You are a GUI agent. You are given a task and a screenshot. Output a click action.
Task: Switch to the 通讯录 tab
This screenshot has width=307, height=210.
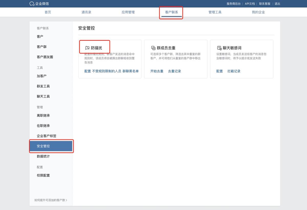(86, 12)
